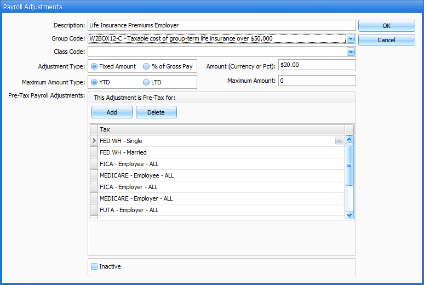Select the MEDICARE - Employee - ALL row
This screenshot has height=285, width=424.
tap(221, 175)
